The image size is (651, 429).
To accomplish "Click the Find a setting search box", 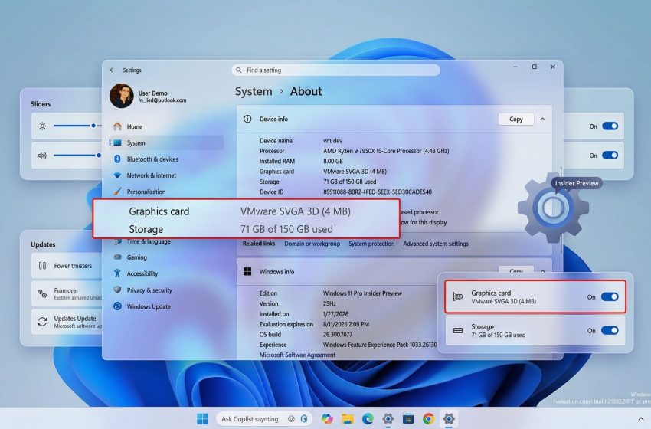I will (336, 70).
